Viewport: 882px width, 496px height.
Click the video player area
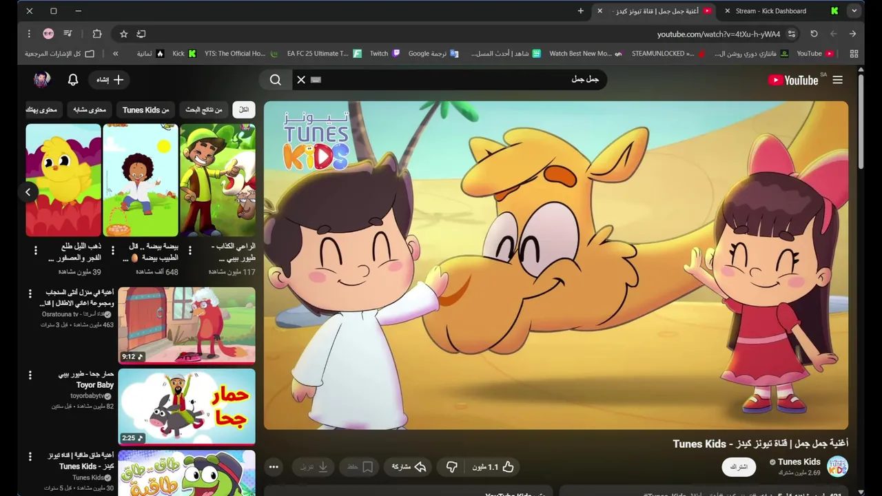point(556,265)
